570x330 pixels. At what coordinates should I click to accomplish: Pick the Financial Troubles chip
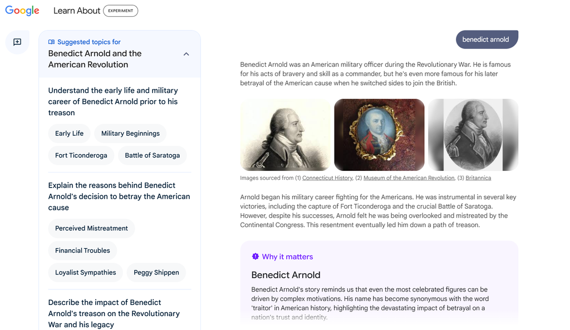(x=82, y=250)
